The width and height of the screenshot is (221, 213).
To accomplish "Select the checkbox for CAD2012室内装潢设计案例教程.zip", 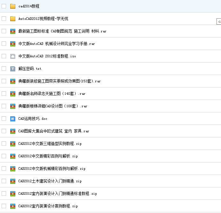I will pyautogui.click(x=4, y=206).
